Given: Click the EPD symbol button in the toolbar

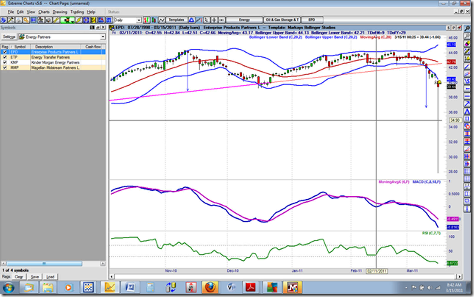Looking at the screenshot, I should coord(312,20).
